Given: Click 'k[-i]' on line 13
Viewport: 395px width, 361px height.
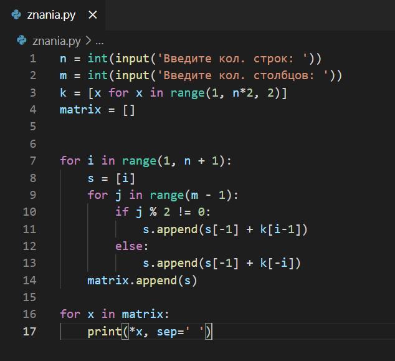Looking at the screenshot, I should coord(277,263).
